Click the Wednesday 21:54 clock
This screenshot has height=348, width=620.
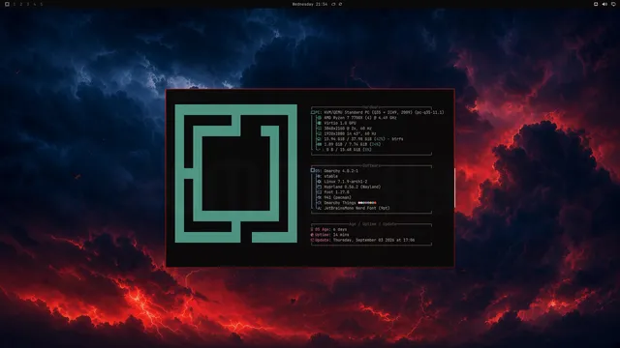point(310,4)
